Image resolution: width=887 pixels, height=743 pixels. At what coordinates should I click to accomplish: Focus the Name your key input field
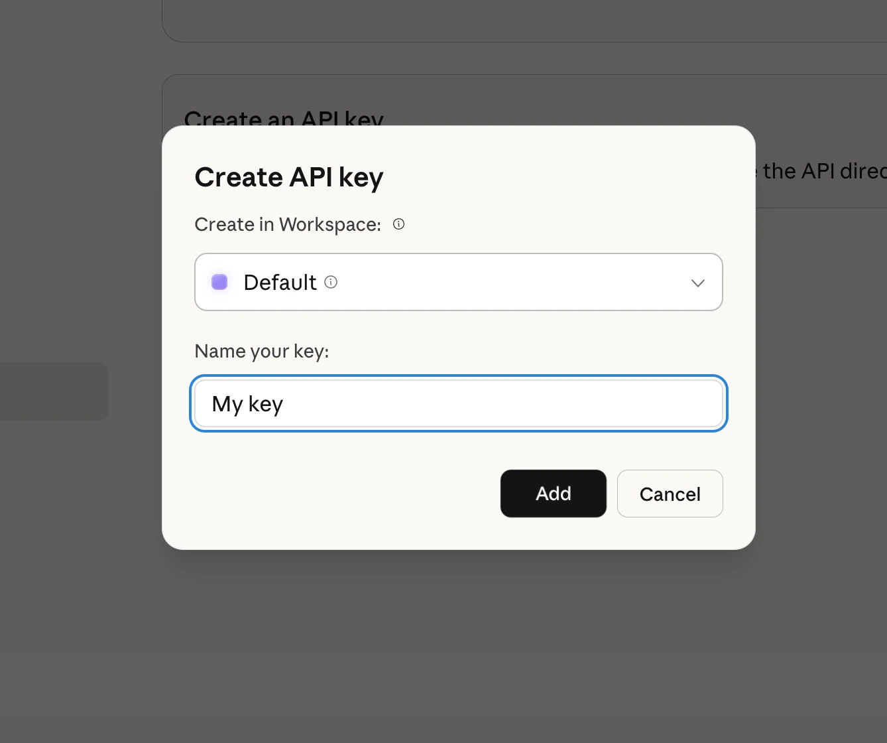coord(459,403)
